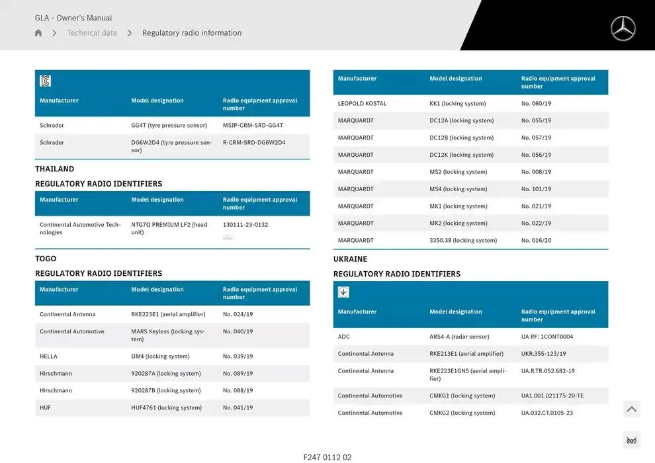The image size is (655, 463).
Task: Click the Ukraine conformity mark icon
Action: (x=343, y=292)
